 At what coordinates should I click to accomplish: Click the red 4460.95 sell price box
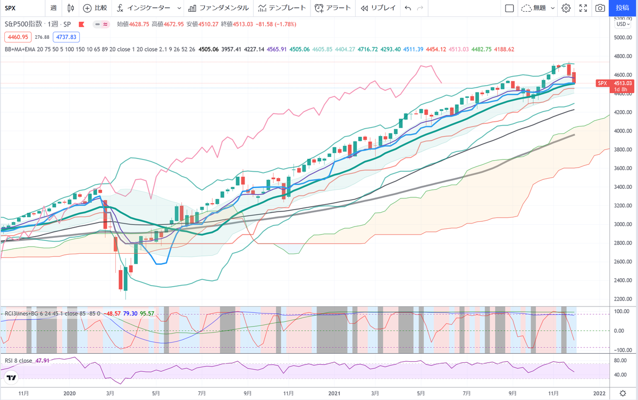[x=18, y=37]
